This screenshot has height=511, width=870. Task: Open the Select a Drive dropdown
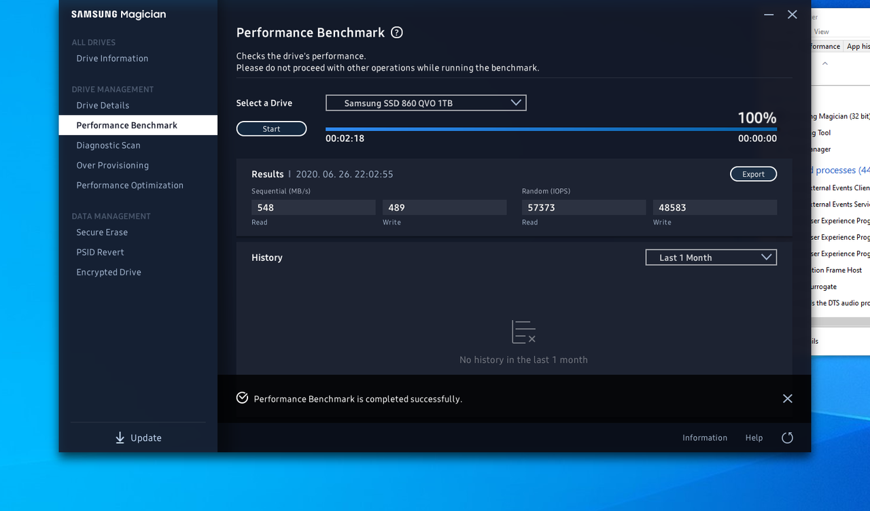click(426, 103)
